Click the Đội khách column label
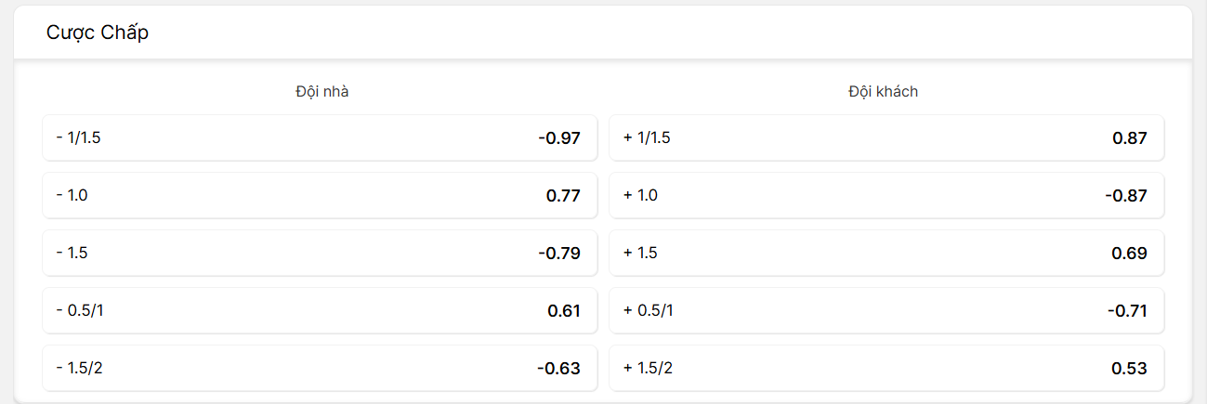Image resolution: width=1207 pixels, height=404 pixels. (x=883, y=92)
